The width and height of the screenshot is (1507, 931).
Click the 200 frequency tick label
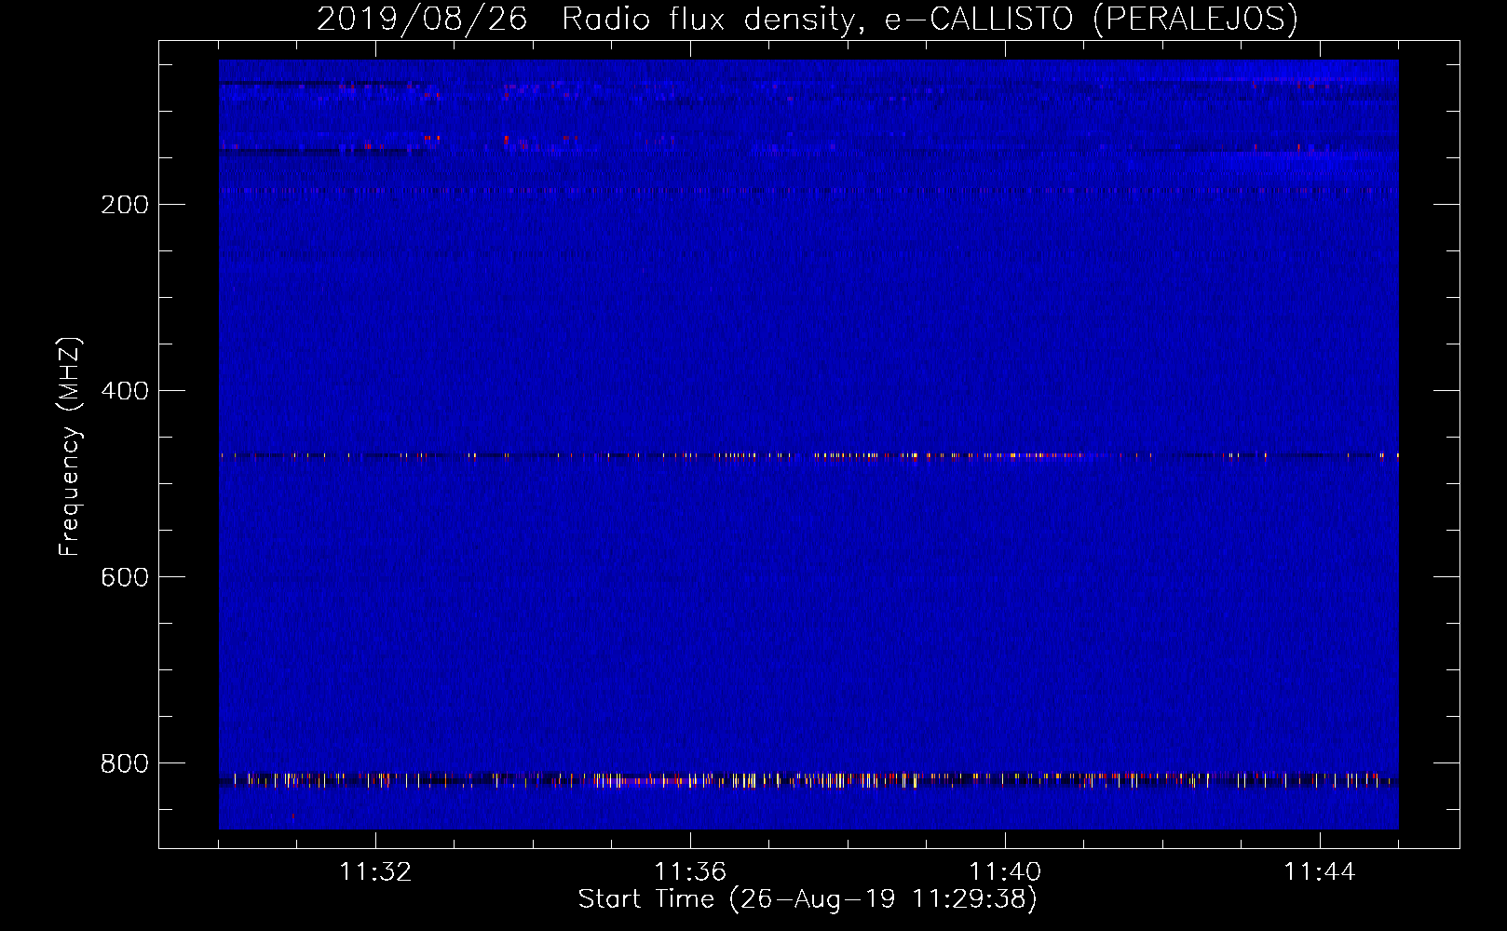(x=125, y=205)
